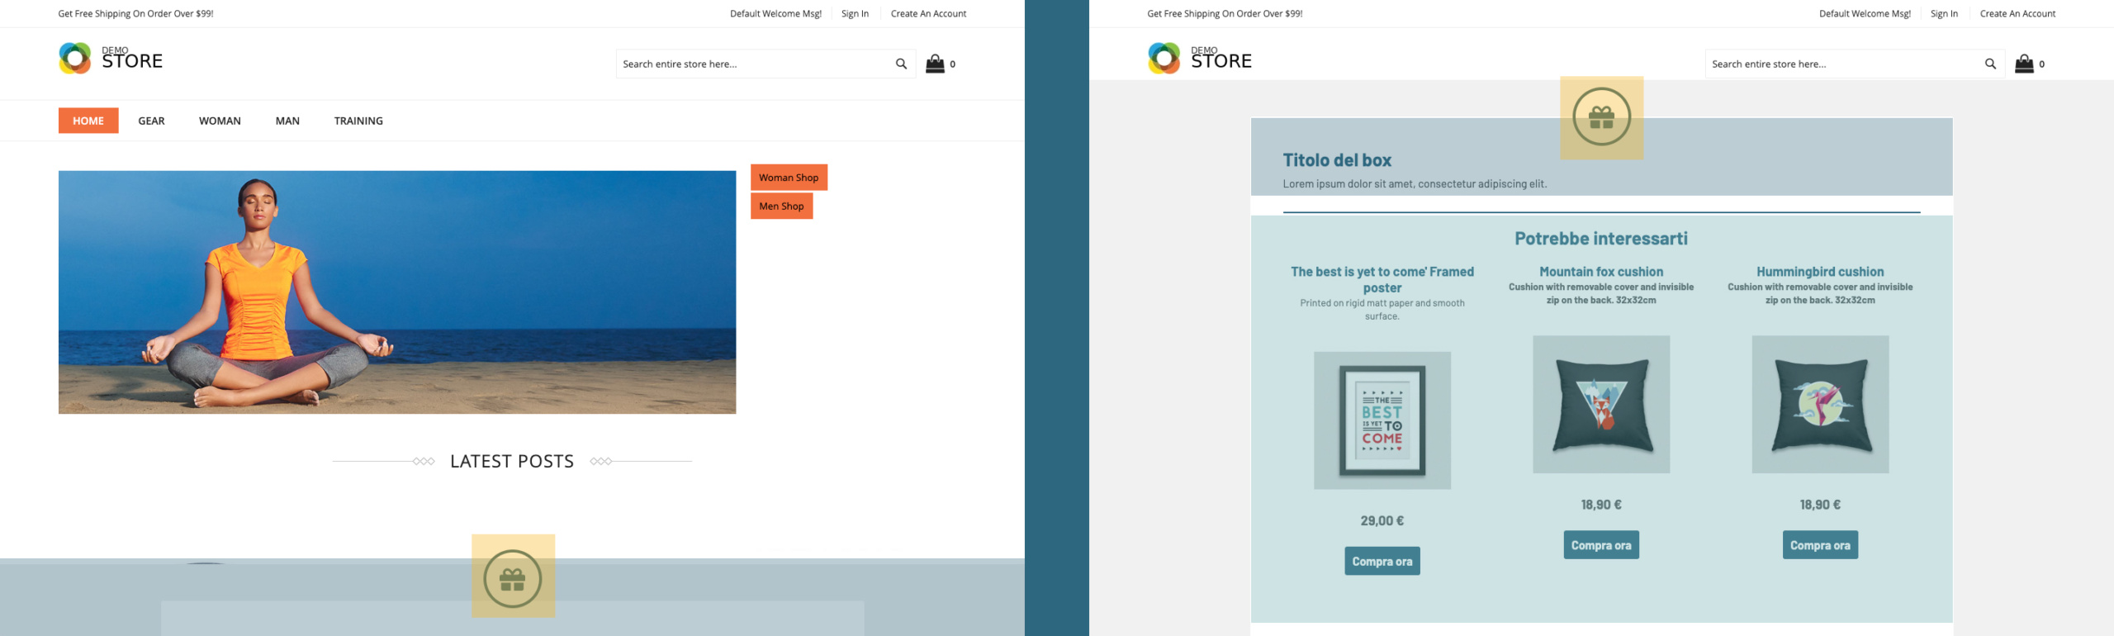Click the Demo Store logo above the HOME menu
The height and width of the screenshot is (636, 2114).
tap(111, 59)
